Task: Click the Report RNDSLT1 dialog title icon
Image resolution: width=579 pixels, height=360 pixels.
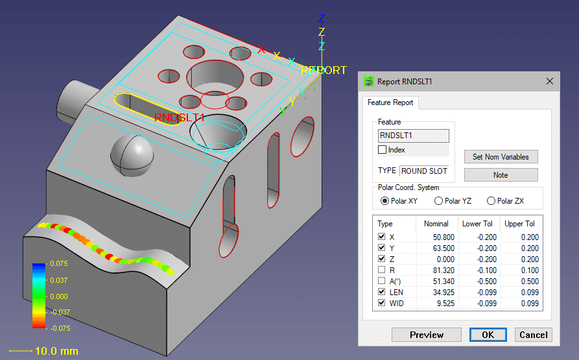Action: pos(370,82)
